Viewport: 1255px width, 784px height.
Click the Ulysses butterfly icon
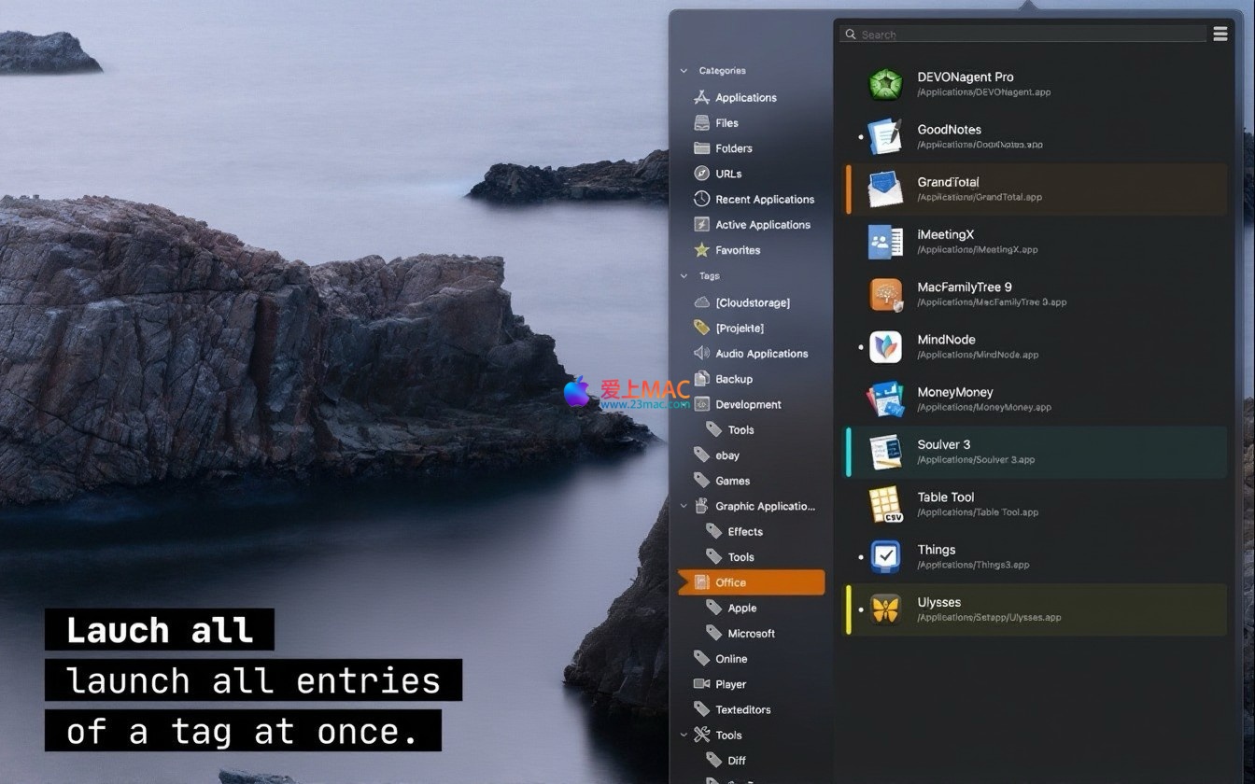tap(884, 609)
